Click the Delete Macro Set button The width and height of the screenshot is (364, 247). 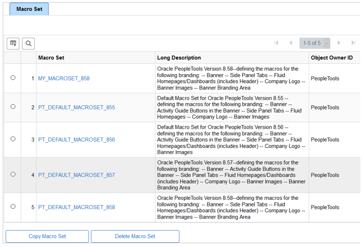(135, 237)
